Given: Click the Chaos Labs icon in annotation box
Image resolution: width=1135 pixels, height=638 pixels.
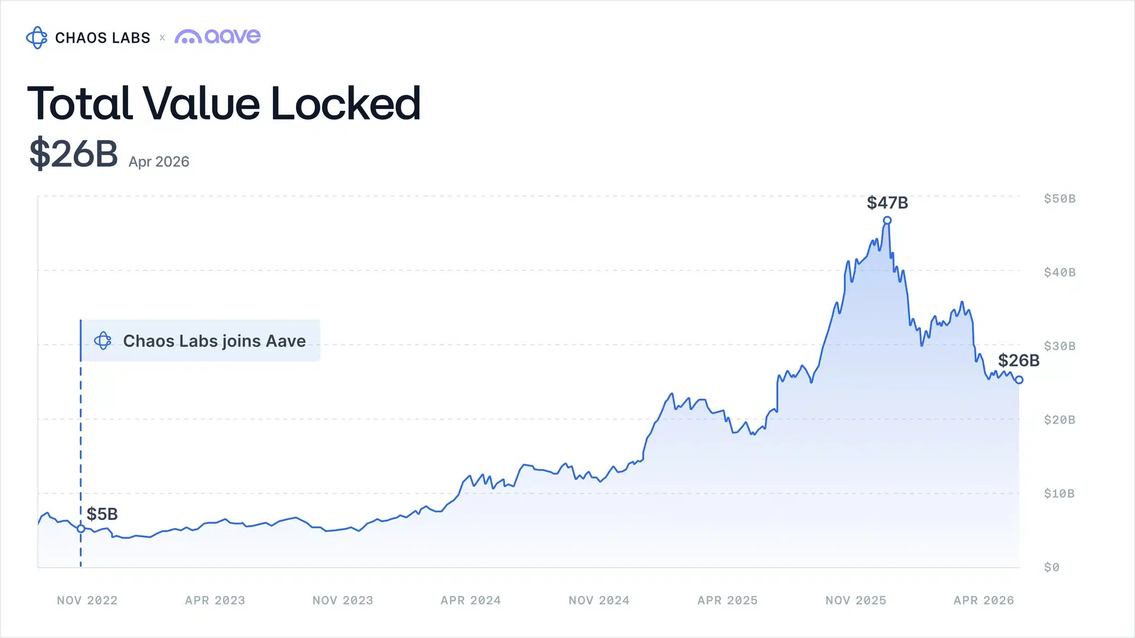Looking at the screenshot, I should tap(103, 341).
